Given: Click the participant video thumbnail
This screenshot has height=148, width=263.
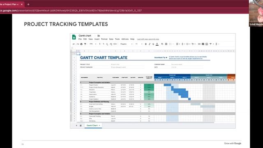Looking at the screenshot, I should [256, 13].
